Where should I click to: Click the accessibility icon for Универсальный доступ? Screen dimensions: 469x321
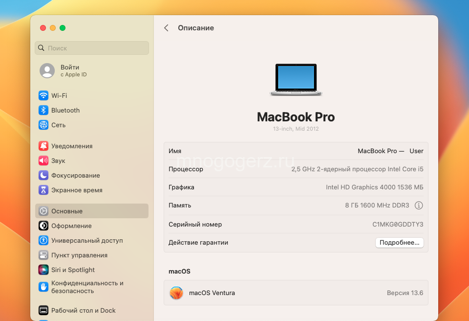(x=43, y=240)
